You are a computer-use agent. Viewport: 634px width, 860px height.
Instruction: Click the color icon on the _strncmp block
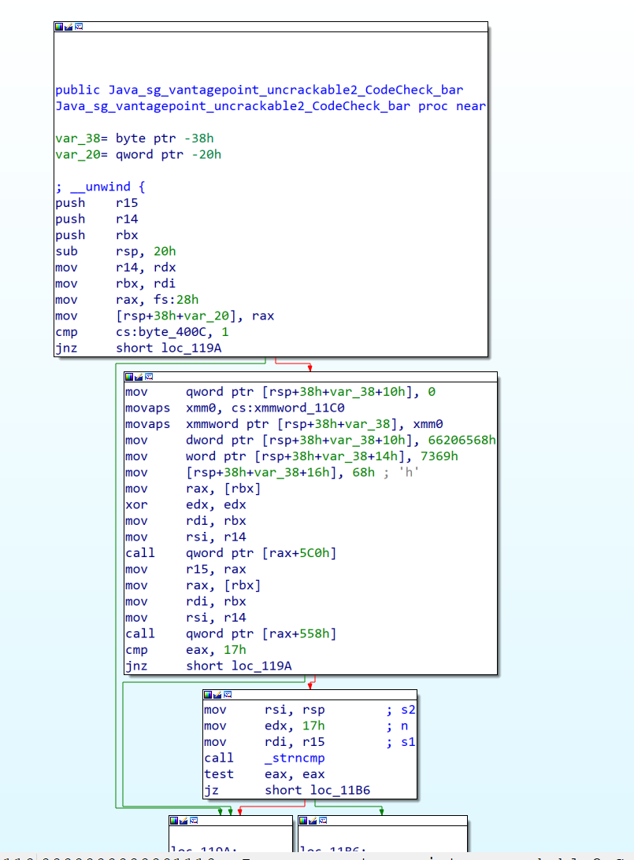click(208, 695)
